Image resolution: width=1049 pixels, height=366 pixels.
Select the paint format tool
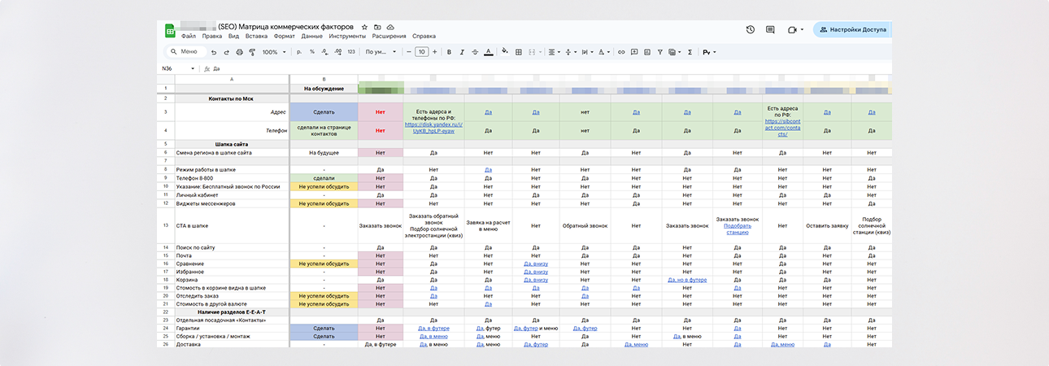[252, 52]
